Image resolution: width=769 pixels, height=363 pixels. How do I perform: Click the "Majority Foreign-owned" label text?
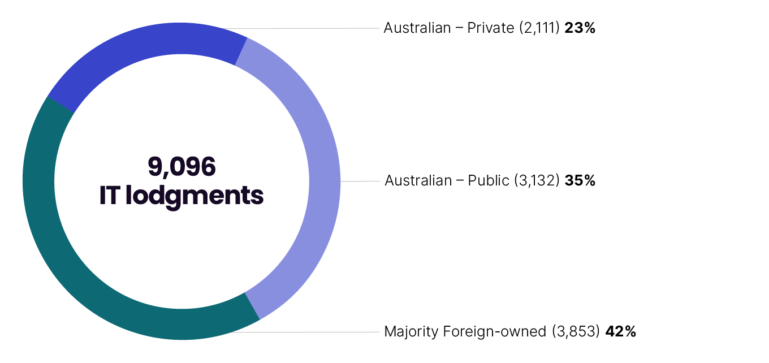pyautogui.click(x=465, y=331)
